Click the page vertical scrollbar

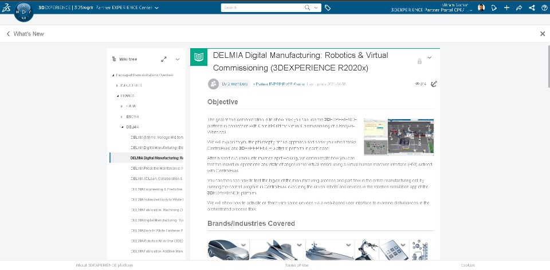[x=548, y=66]
